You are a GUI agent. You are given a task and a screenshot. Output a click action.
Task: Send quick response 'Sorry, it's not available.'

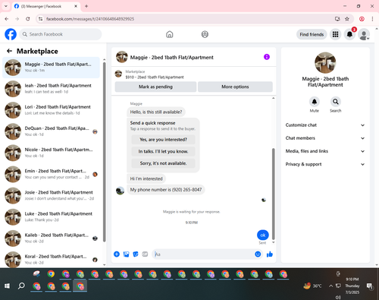tap(163, 163)
